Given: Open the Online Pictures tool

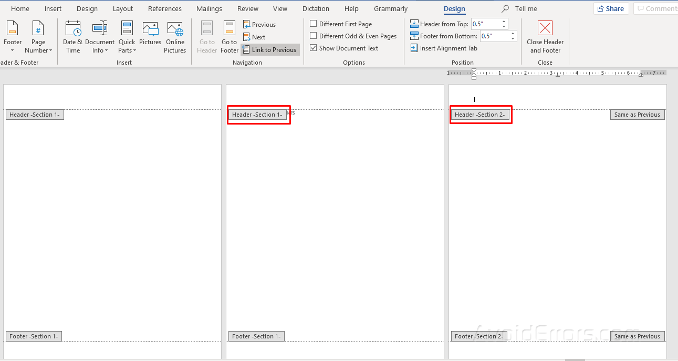Looking at the screenshot, I should tap(175, 36).
